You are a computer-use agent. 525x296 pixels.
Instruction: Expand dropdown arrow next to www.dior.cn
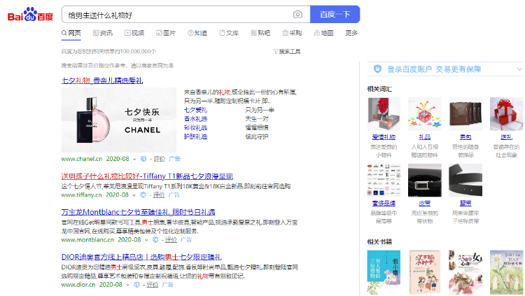pos(127,285)
